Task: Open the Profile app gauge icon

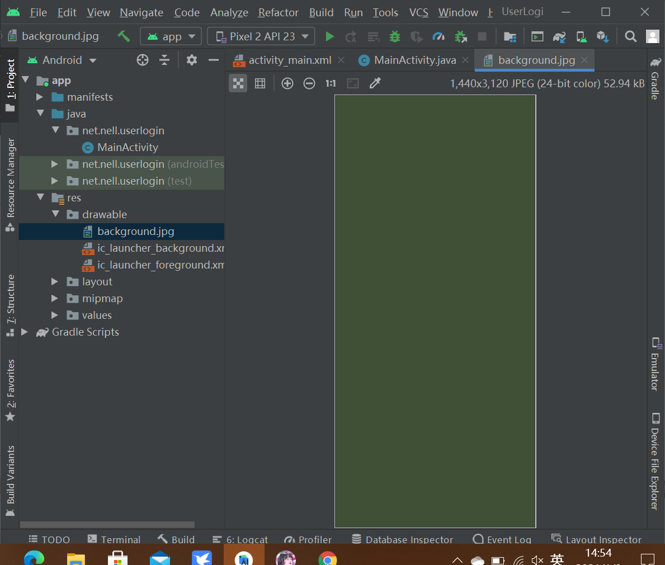Action: click(438, 37)
